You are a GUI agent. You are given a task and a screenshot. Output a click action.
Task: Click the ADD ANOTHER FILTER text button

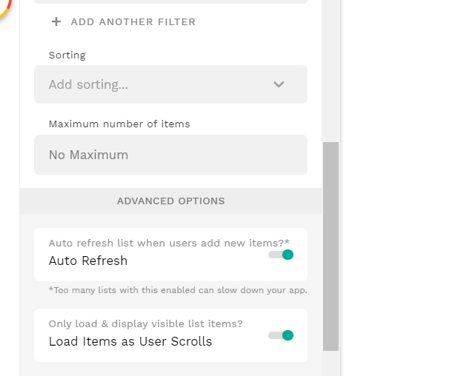133,21
